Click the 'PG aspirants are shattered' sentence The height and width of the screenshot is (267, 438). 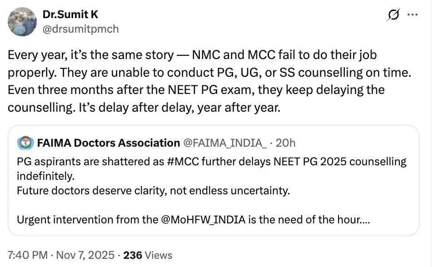coord(91,162)
